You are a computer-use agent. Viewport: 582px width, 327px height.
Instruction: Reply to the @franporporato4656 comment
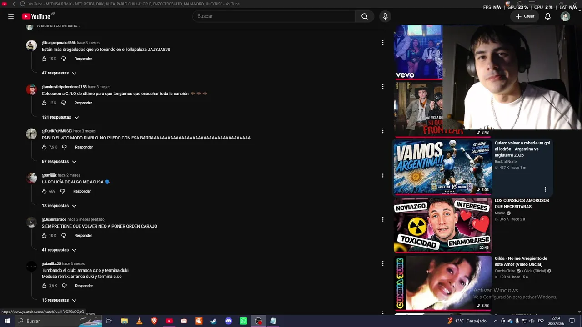83,59
